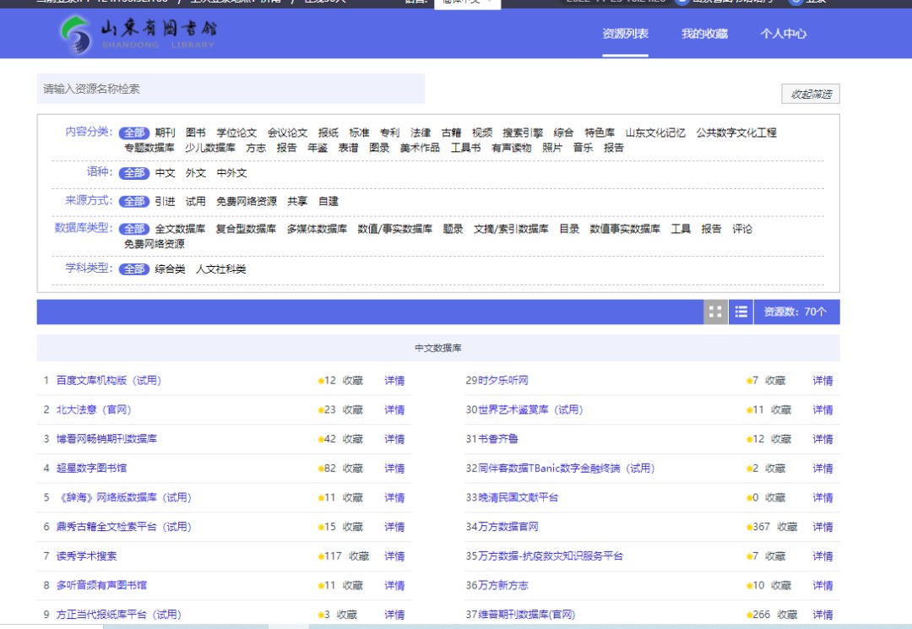Filter source by 免费网络资源
The height and width of the screenshot is (629, 912).
[x=247, y=202]
